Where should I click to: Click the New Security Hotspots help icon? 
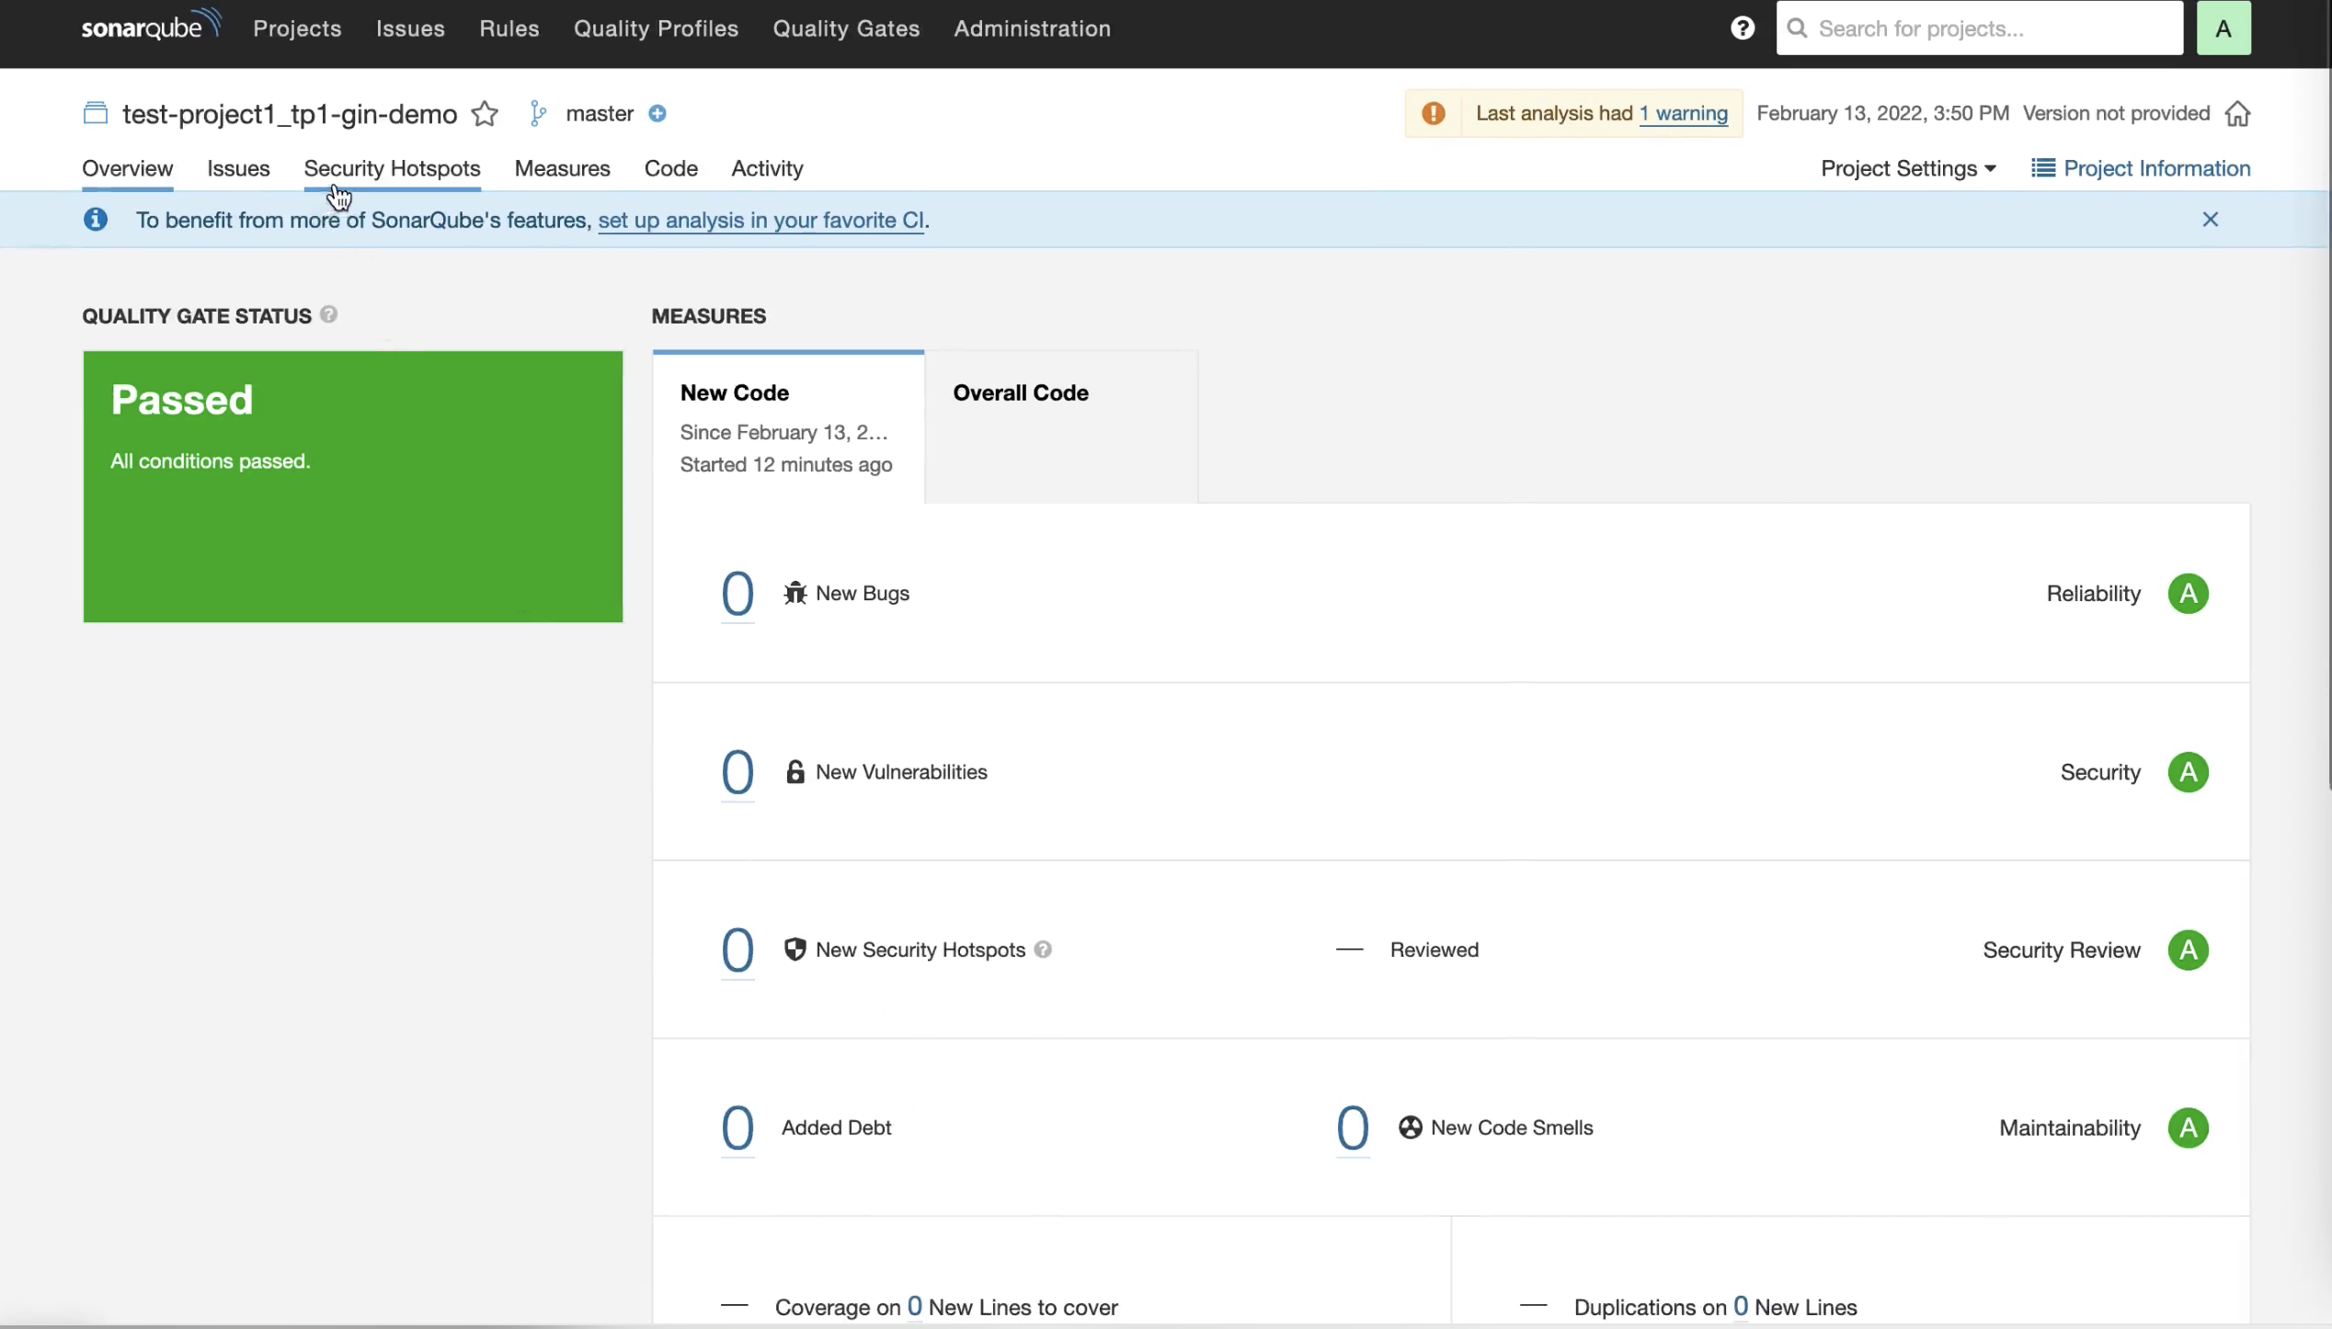pos(1043,949)
